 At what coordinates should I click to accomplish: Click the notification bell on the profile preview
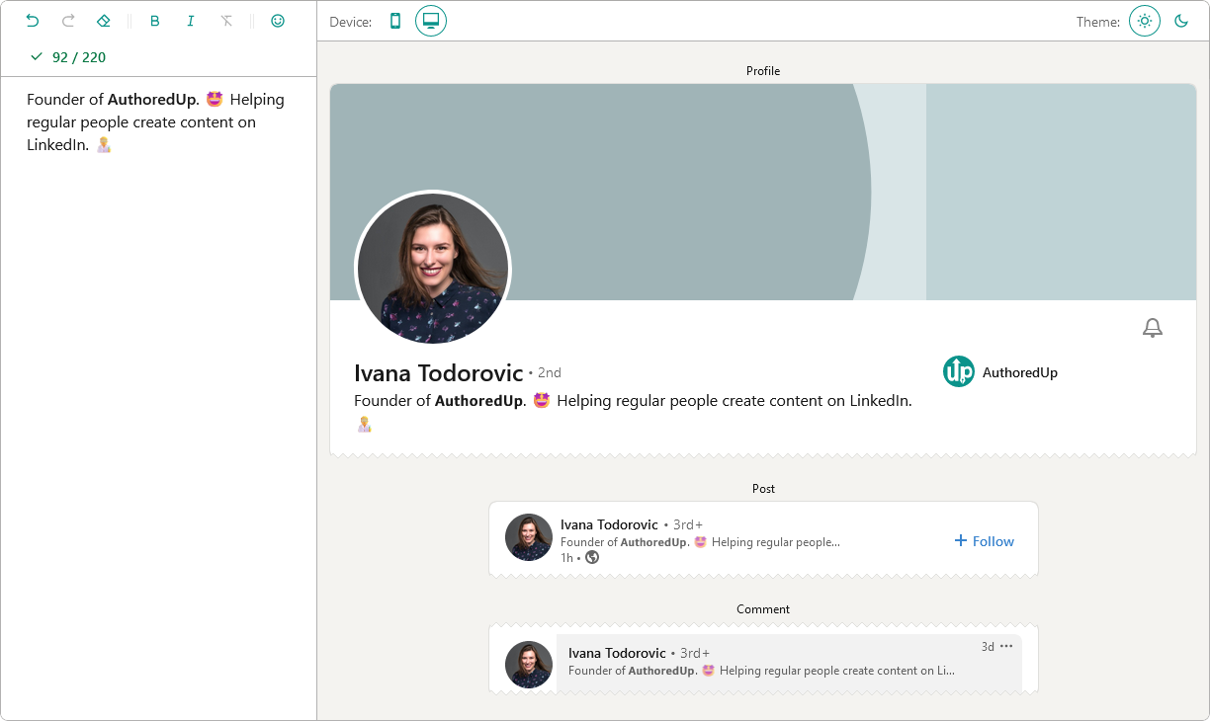coord(1152,327)
